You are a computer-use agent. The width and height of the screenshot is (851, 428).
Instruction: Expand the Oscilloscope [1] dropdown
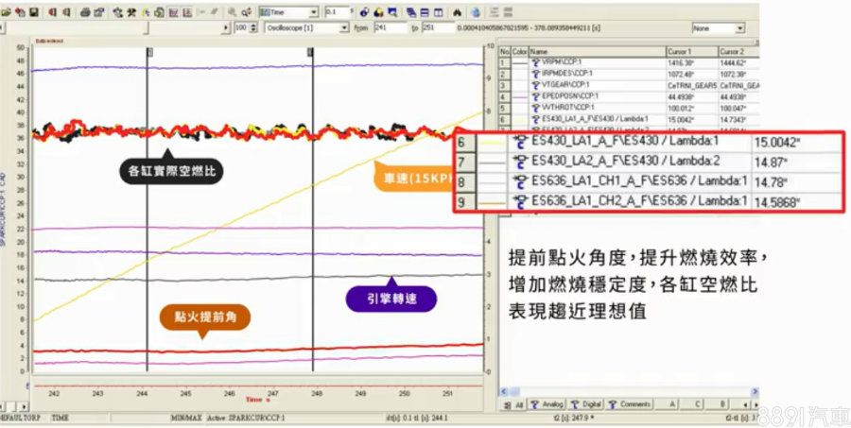pyautogui.click(x=346, y=28)
